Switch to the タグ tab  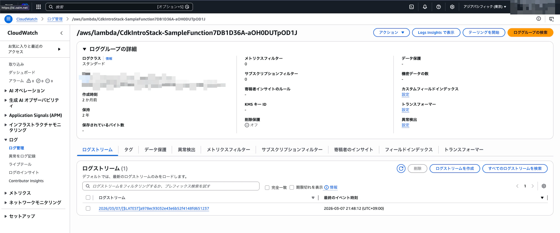click(x=129, y=150)
